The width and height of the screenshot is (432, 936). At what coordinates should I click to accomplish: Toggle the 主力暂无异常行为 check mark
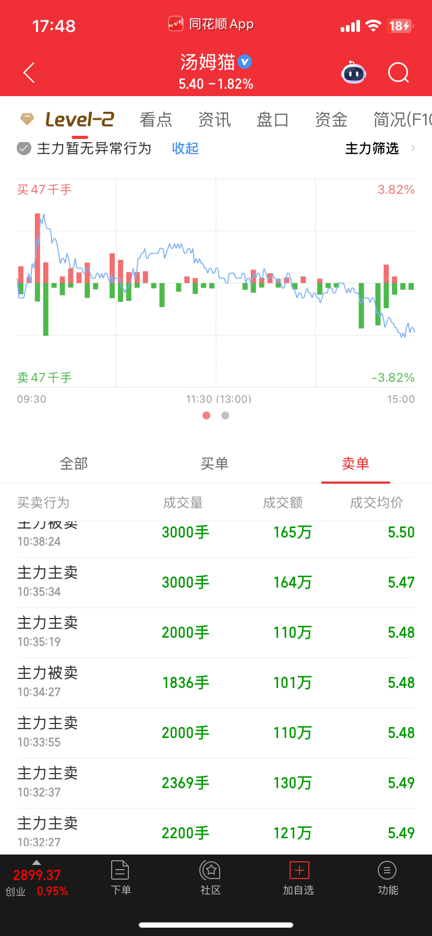(x=24, y=149)
